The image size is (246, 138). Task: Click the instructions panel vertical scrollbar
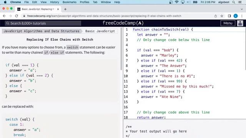[x=121, y=49]
